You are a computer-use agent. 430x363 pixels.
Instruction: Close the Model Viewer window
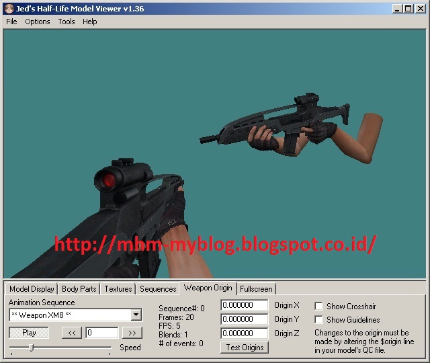click(420, 9)
